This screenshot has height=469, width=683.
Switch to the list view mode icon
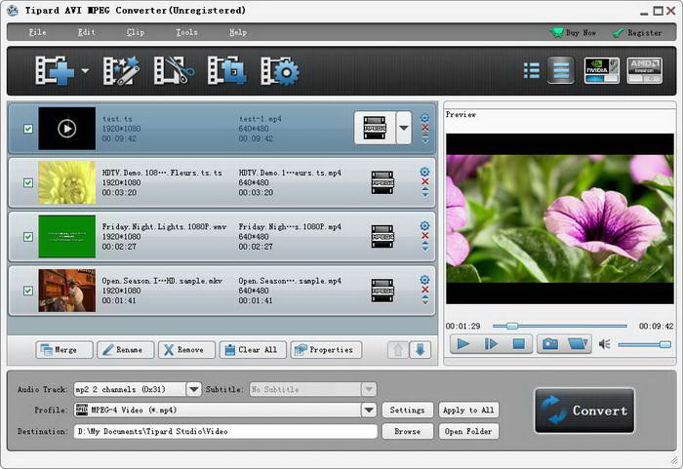click(532, 70)
